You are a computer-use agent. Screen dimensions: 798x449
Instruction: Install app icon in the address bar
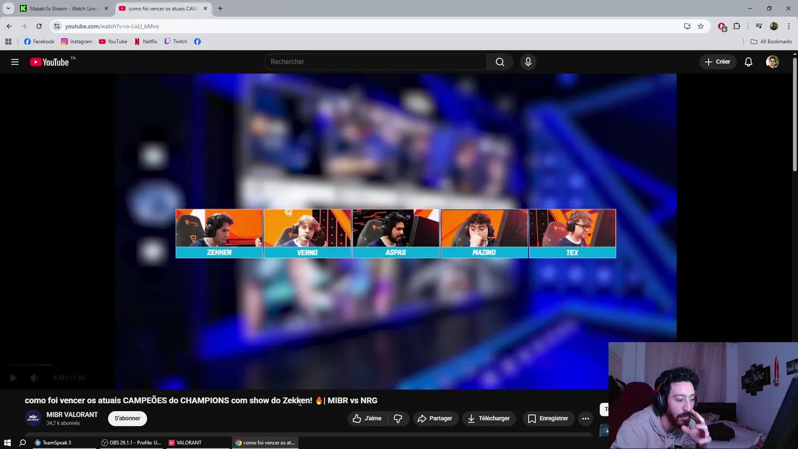click(x=687, y=26)
